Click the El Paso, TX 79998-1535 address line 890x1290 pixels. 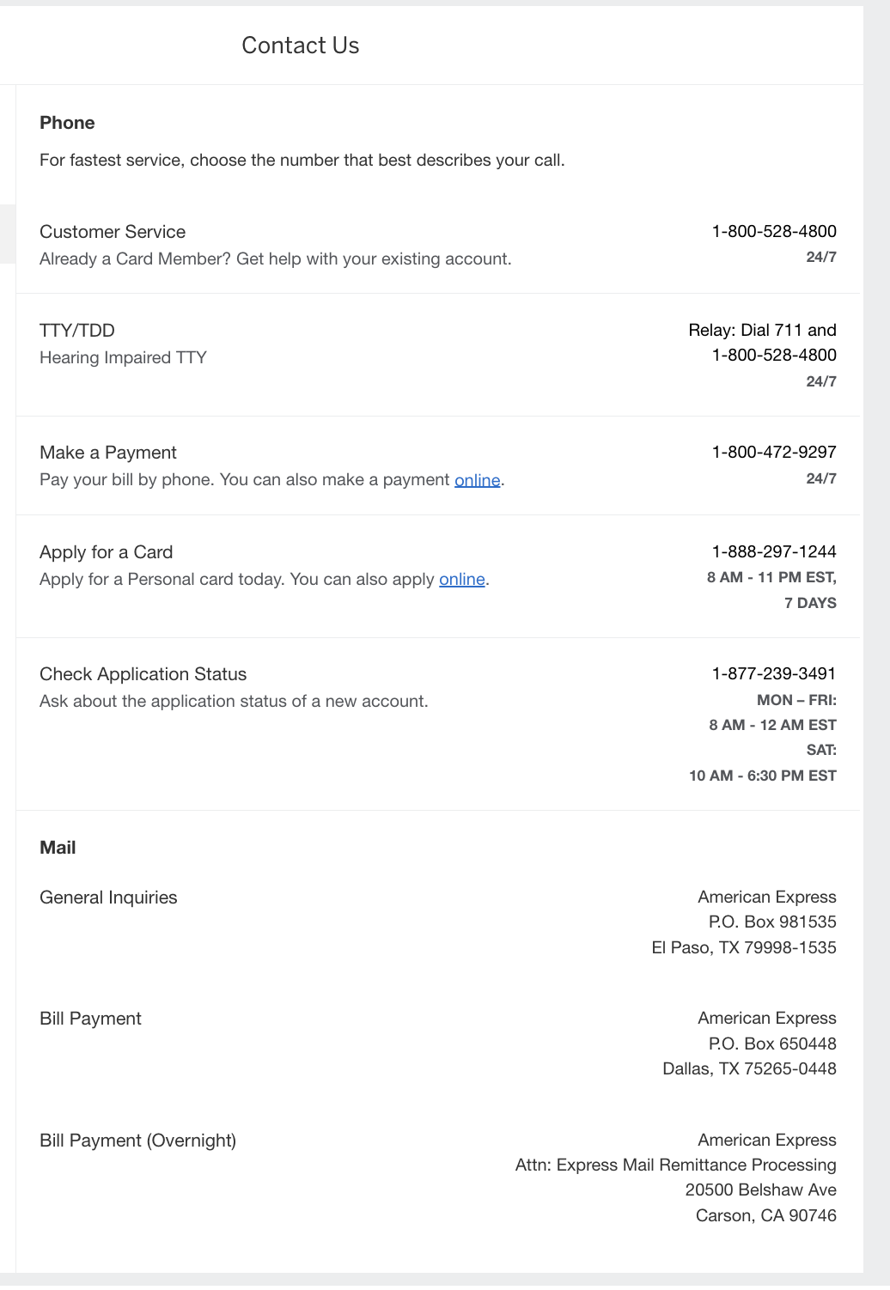(743, 947)
